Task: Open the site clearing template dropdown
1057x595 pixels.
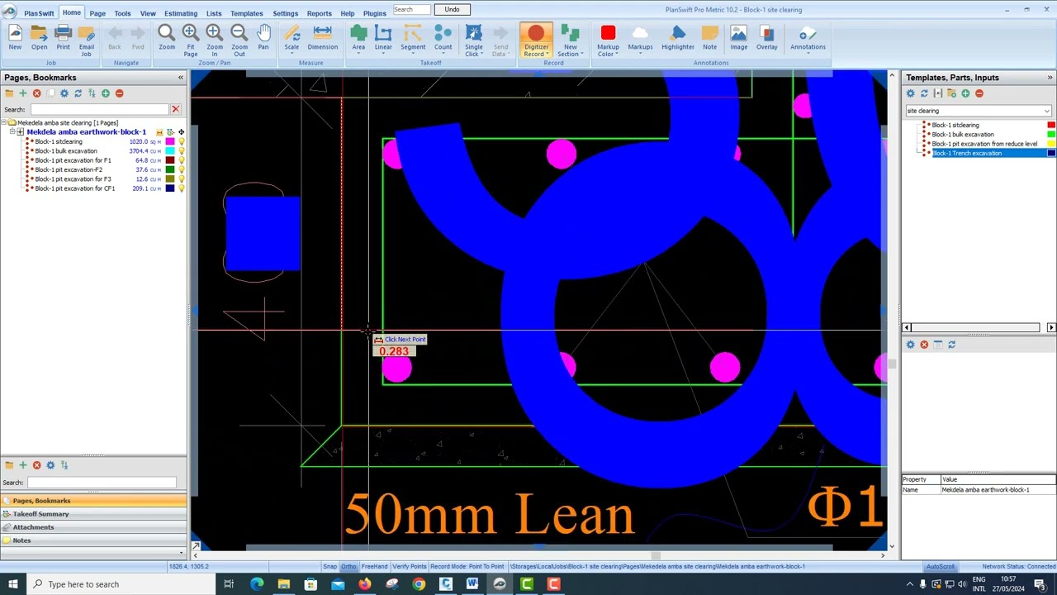Action: click(1047, 111)
